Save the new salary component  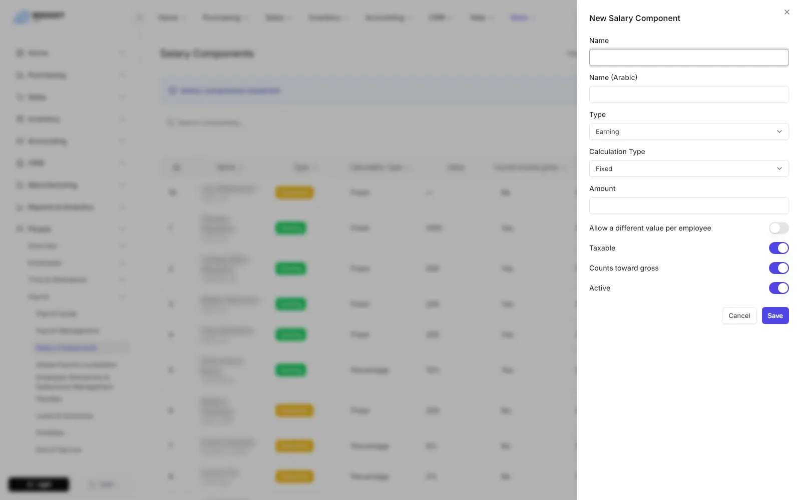(775, 315)
